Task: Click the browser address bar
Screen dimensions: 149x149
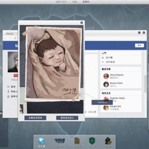Action: [x=113, y=38]
